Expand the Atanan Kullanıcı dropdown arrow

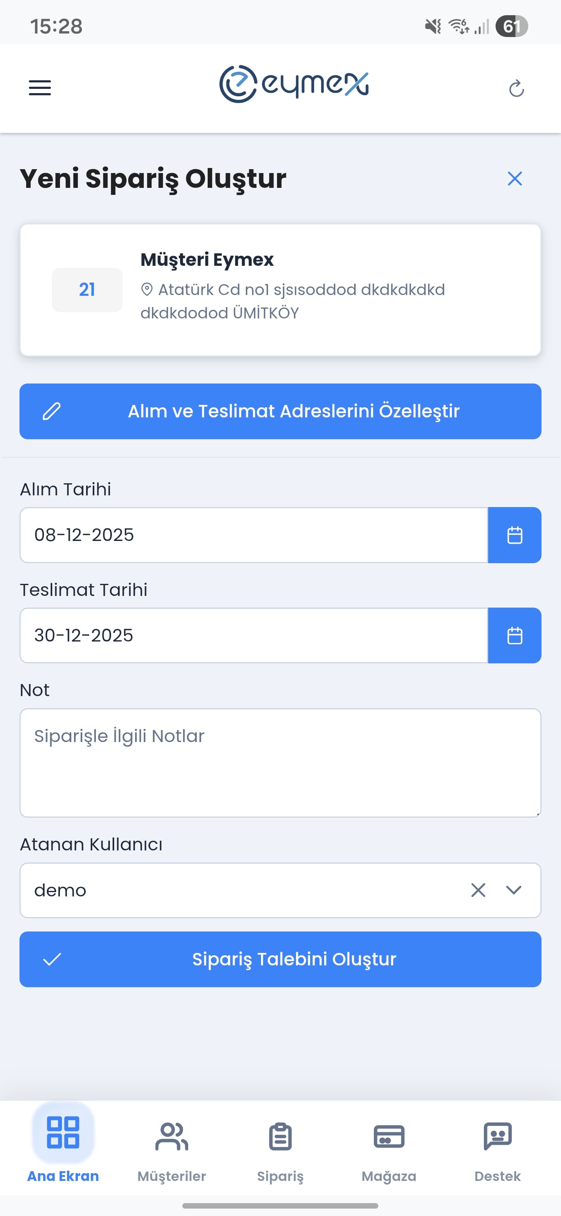pos(513,890)
